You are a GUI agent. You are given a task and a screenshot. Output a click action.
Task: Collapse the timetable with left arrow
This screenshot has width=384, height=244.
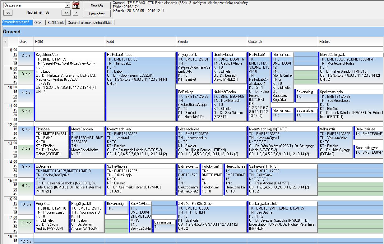(5, 42)
